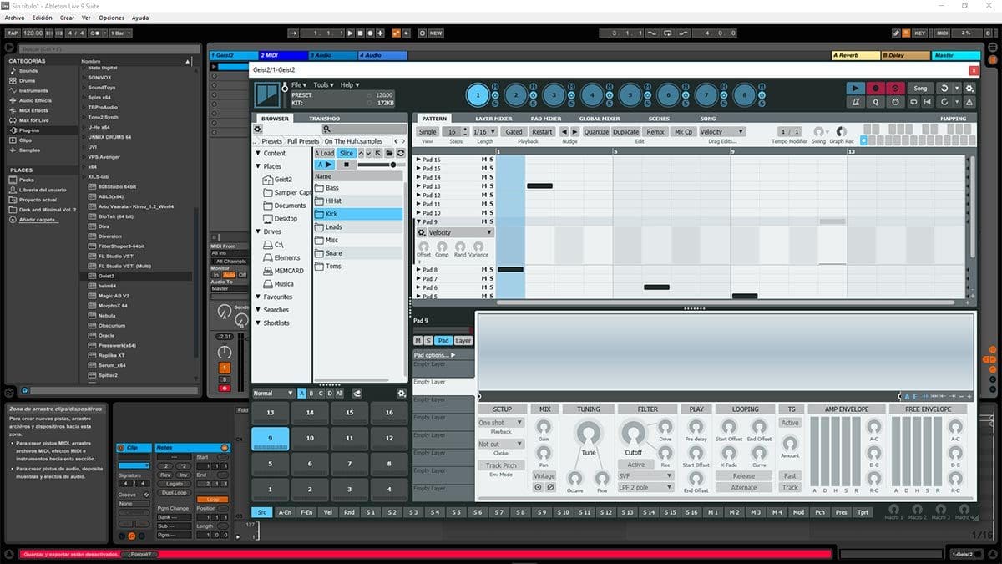The image size is (1002, 564).
Task: Switch to the TRANSMOD tab
Action: (325, 119)
